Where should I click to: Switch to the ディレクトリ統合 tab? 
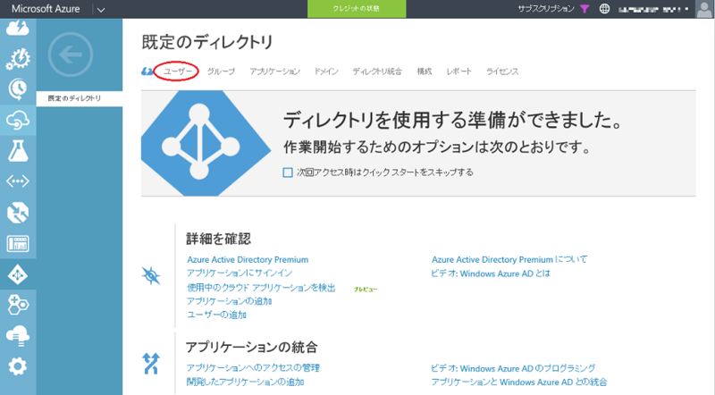(377, 71)
